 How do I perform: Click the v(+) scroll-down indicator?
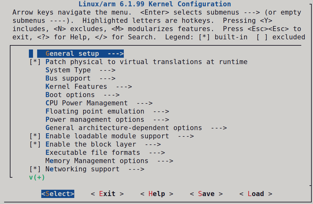[37, 177]
